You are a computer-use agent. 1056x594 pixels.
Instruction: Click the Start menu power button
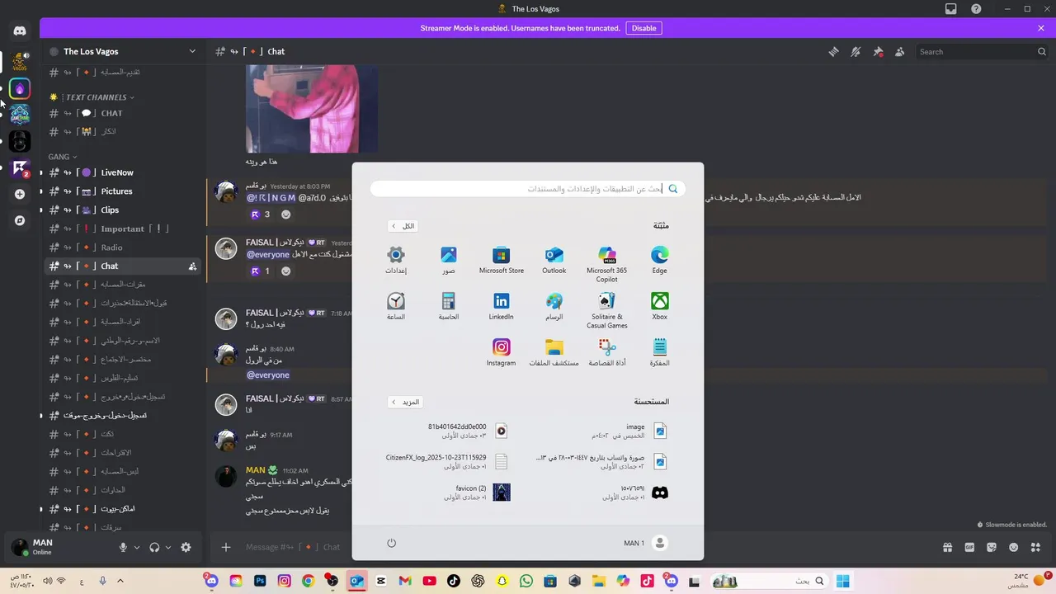[x=392, y=543]
